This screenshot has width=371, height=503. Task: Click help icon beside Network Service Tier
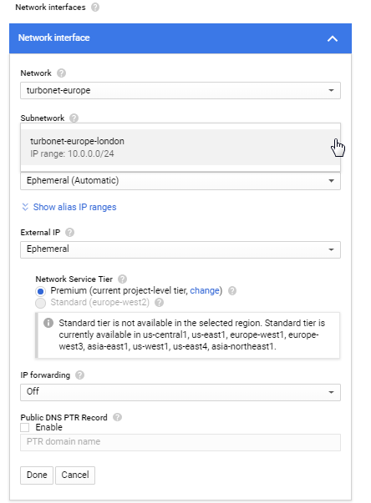pos(122,279)
